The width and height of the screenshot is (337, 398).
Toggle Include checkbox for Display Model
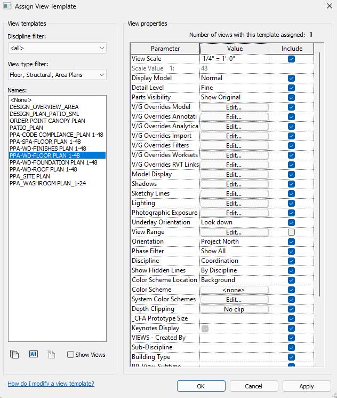coord(291,78)
